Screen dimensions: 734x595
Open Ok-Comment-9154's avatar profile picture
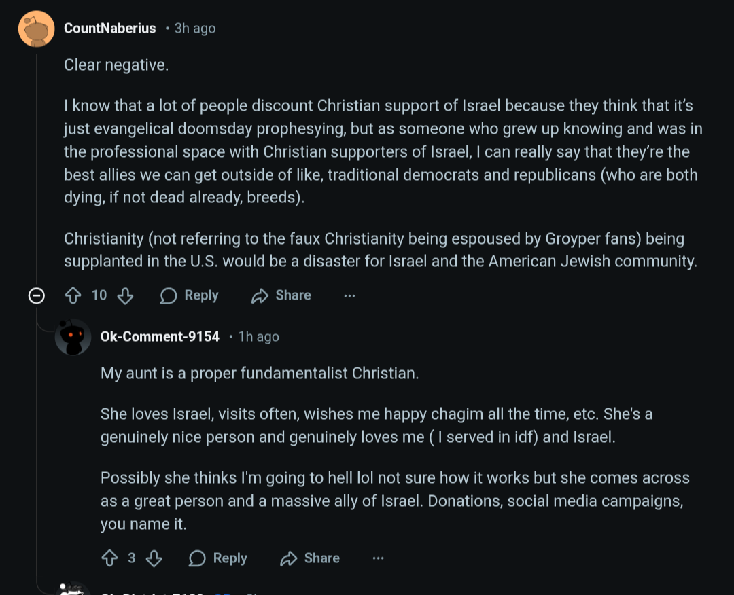[73, 337]
